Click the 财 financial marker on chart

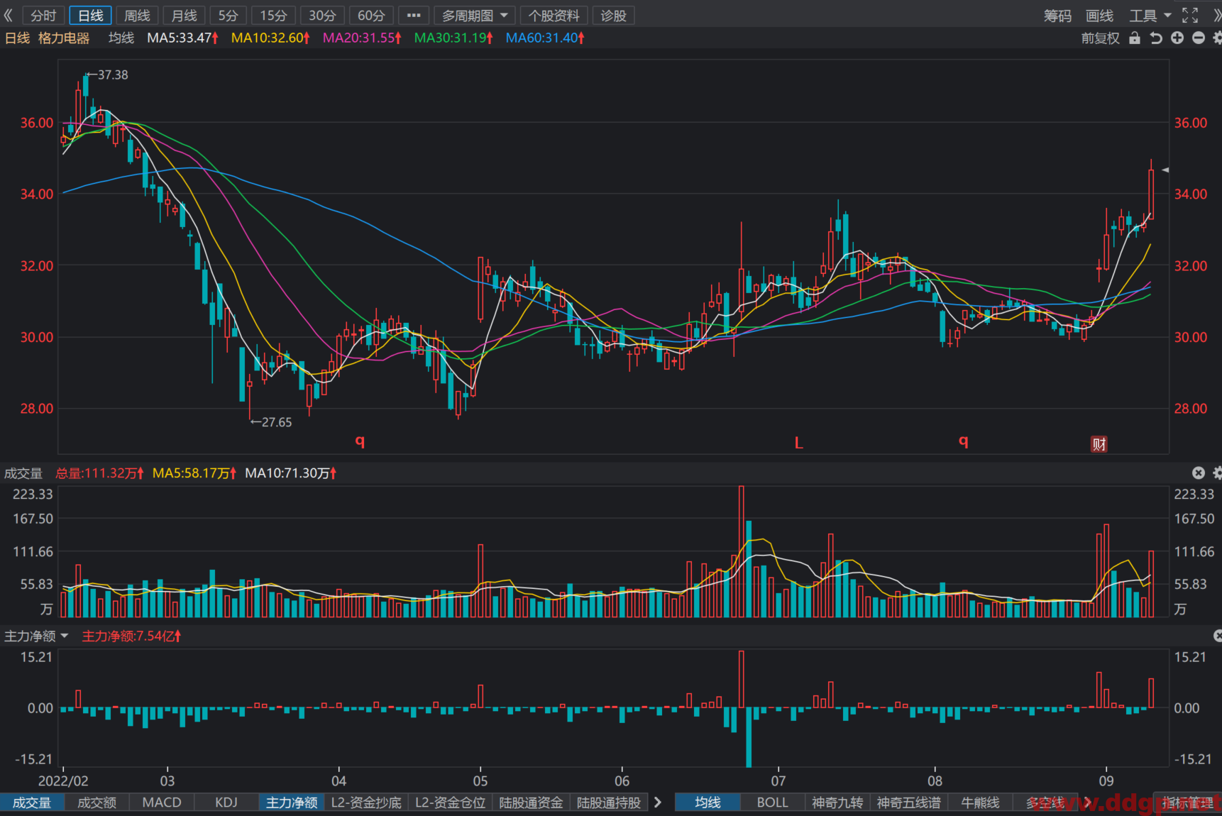click(x=1099, y=444)
